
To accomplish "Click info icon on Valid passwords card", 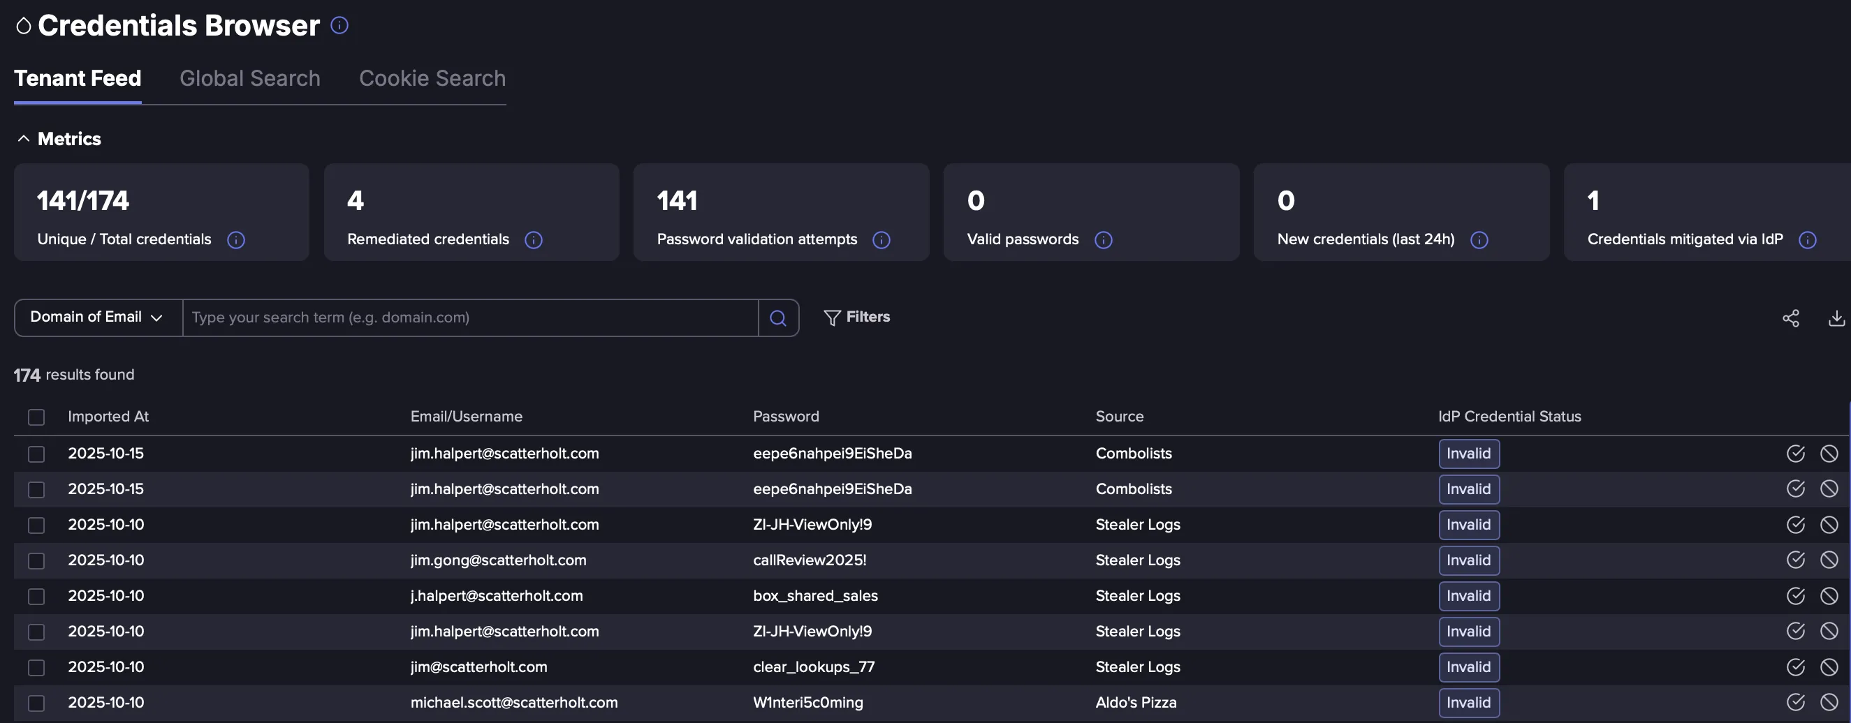I will point(1103,240).
